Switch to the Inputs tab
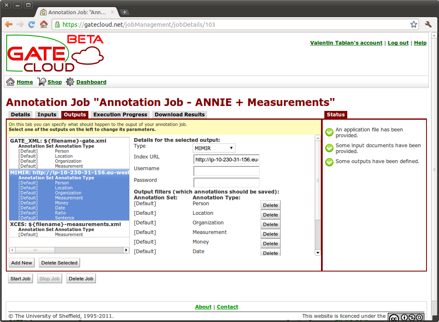Viewport: 439px width, 322px height. click(x=47, y=115)
